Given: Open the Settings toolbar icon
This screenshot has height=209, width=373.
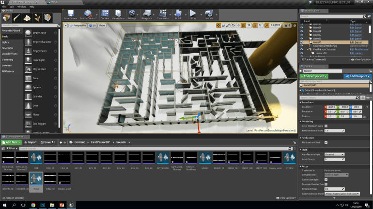Looking at the screenshot, I should pyautogui.click(x=132, y=14).
